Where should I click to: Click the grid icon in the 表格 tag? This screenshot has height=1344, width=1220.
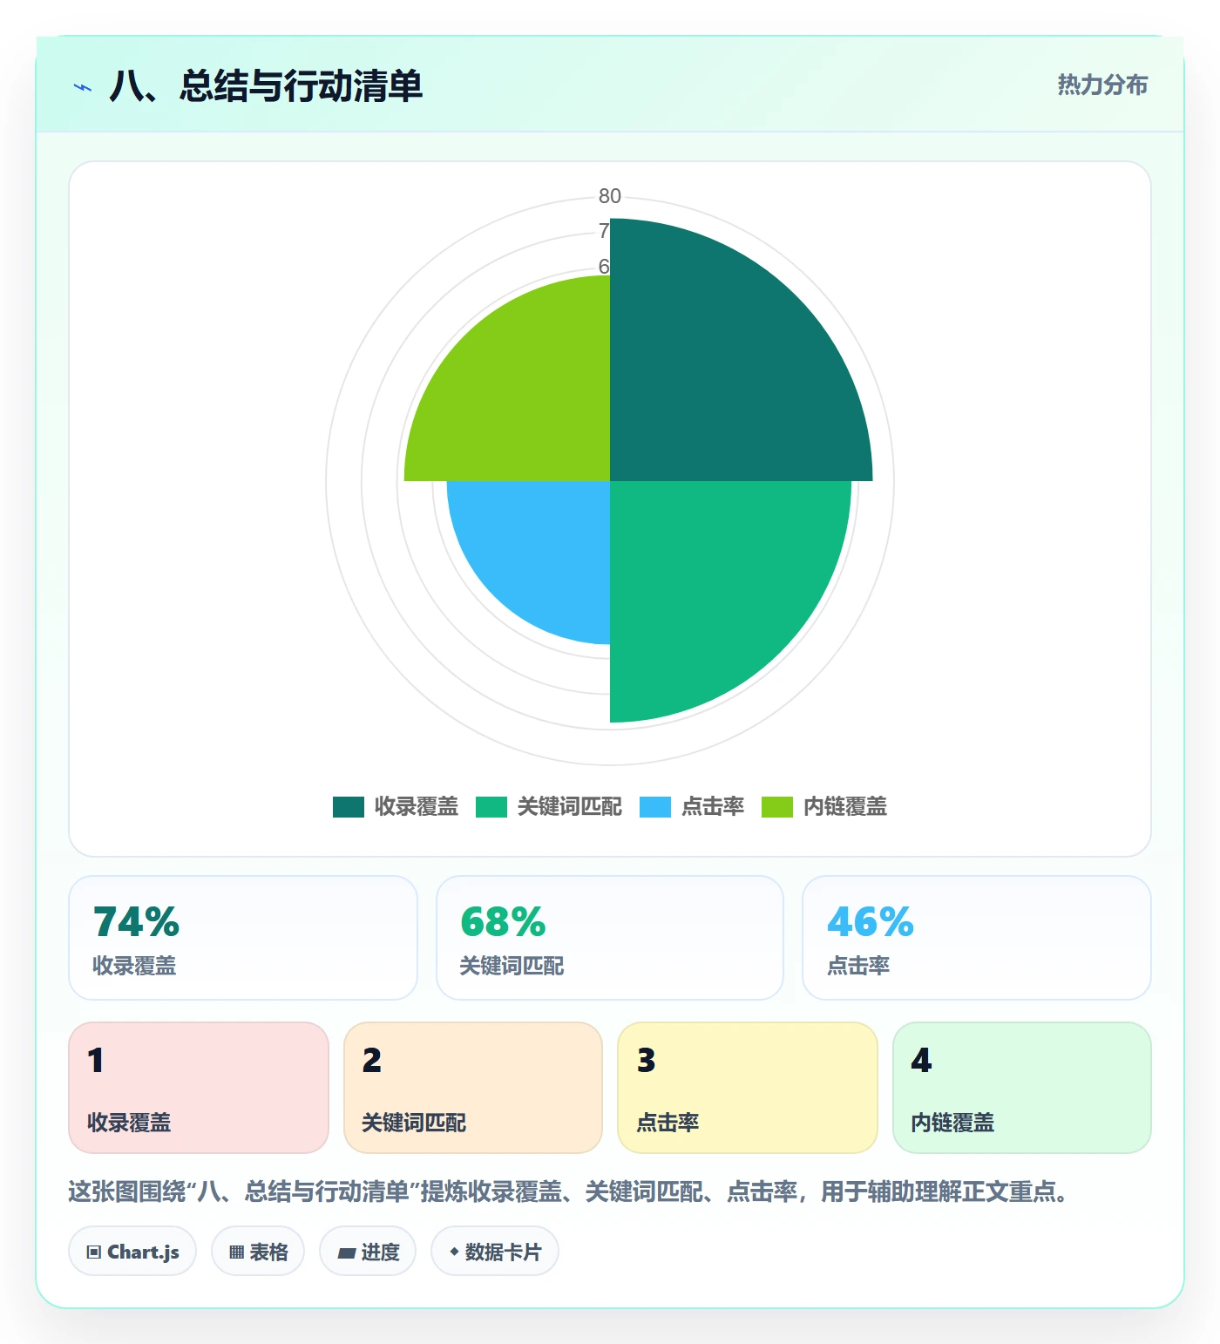tap(236, 1252)
